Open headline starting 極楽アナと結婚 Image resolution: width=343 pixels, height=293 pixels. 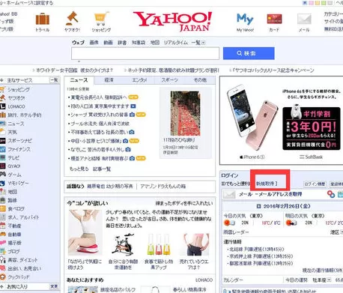pyautogui.click(x=99, y=158)
